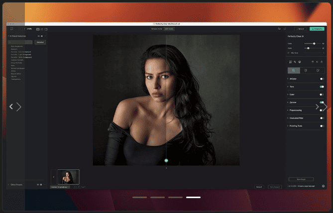This screenshot has height=213, width=333.
Task: Switch Other Presets to list view
Action: (x=41, y=185)
